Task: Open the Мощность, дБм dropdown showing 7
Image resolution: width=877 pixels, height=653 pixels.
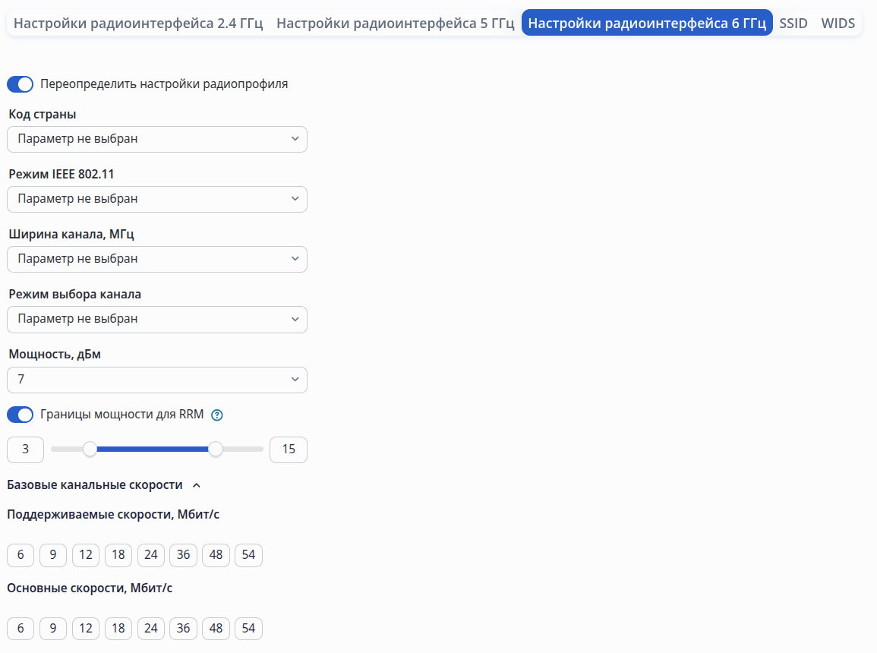Action: [x=157, y=380]
